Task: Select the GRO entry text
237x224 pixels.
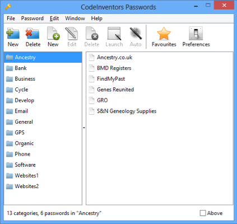Action: tap(102, 100)
